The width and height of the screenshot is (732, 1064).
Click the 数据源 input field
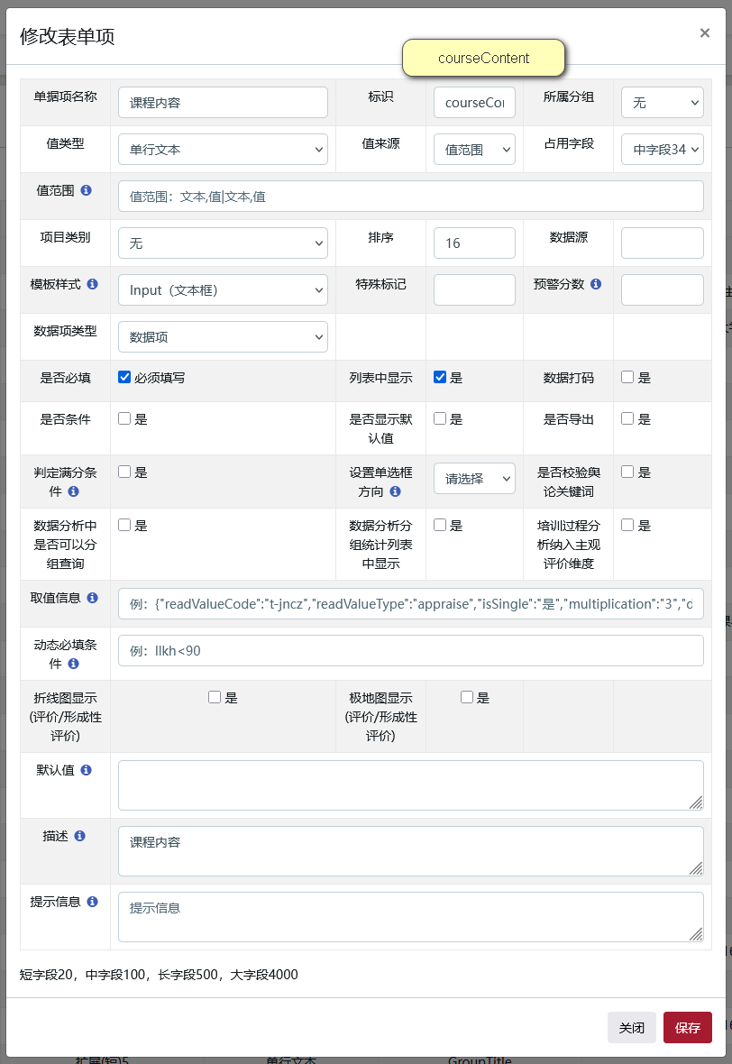coord(662,243)
